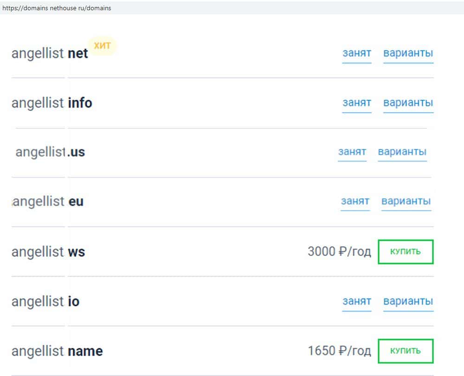
Task: Click "занят" status for angellist.us
Action: (x=352, y=152)
